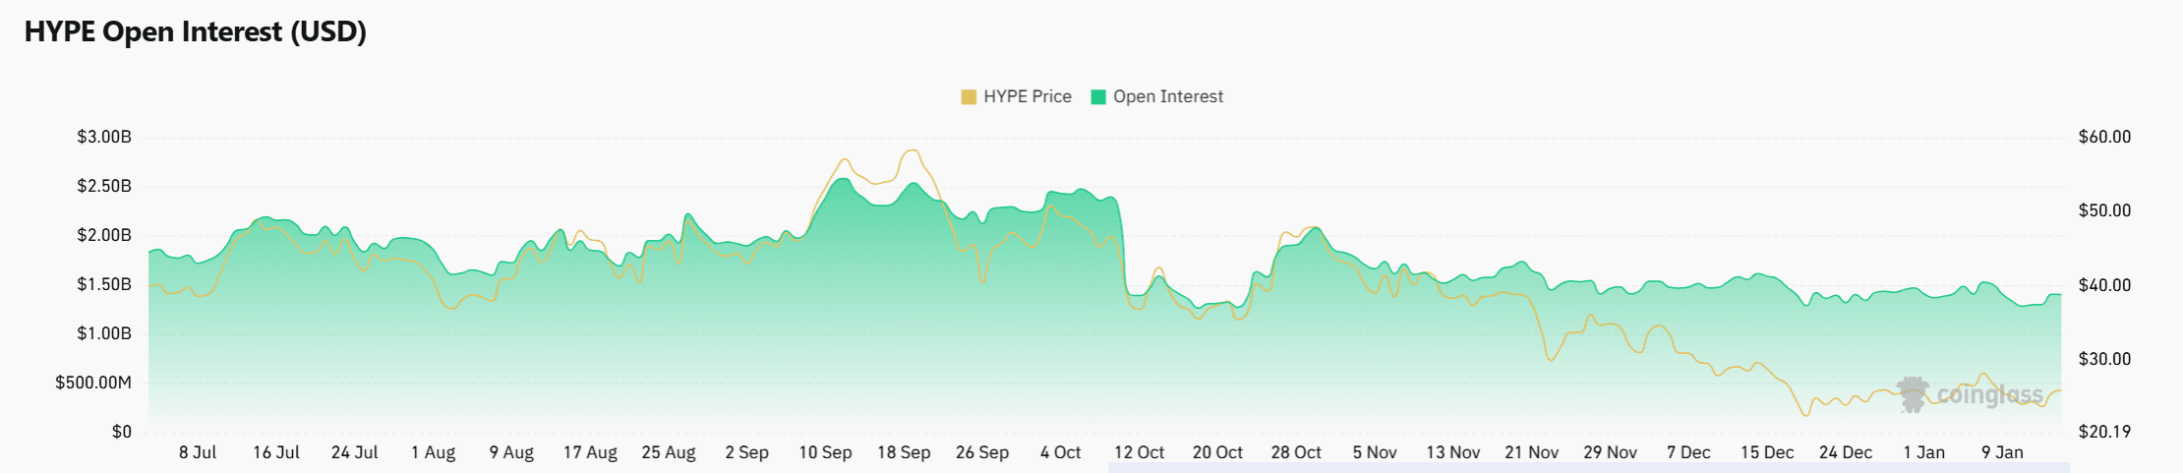Click the $20.19 price axis label
The image size is (2183, 473).
click(2104, 432)
